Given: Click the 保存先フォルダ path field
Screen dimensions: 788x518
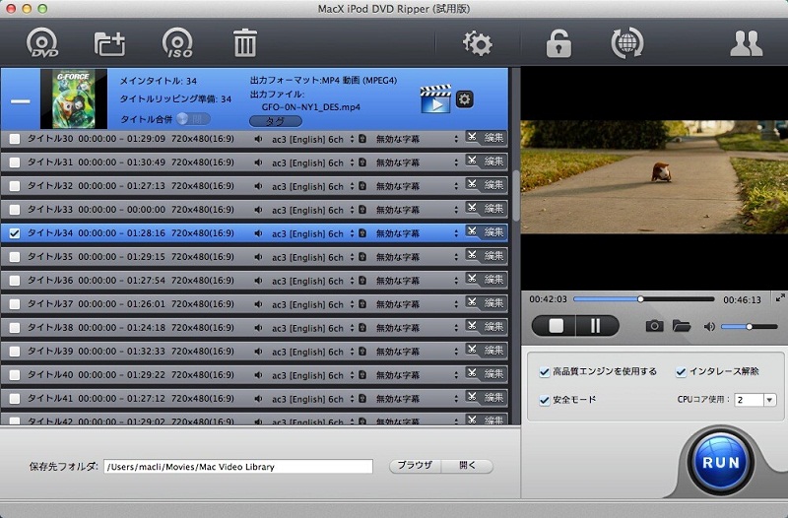Looking at the screenshot, I should coord(238,466).
